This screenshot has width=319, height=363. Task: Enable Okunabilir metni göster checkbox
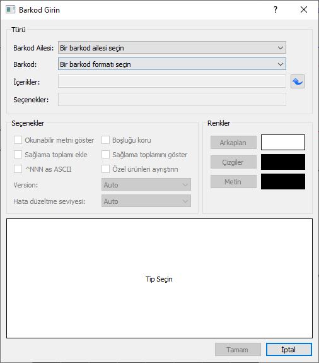(x=18, y=140)
